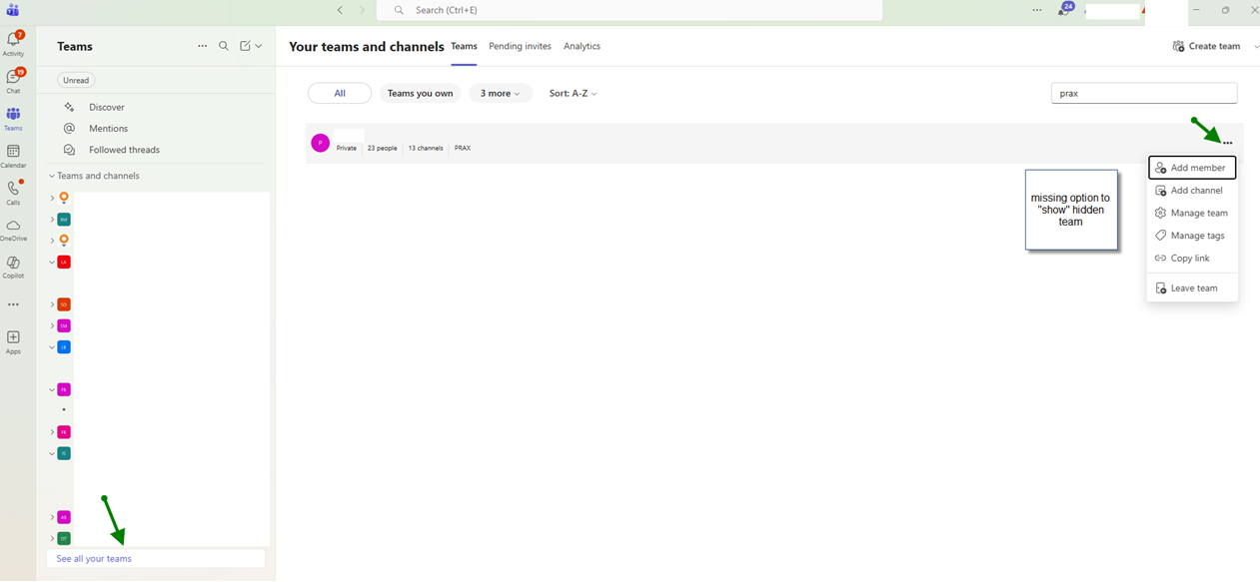The image size is (1260, 582).
Task: Click the compose new message icon
Action: tap(245, 46)
